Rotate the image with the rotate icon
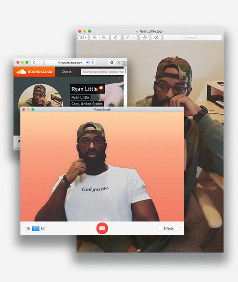 [145, 38]
